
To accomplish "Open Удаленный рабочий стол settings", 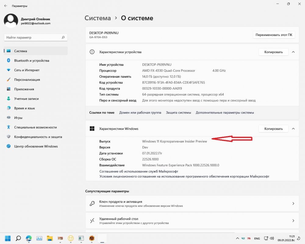I will (192, 221).
